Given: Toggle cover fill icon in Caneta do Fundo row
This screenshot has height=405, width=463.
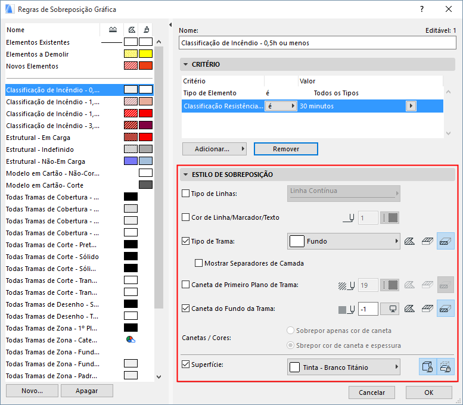Looking at the screenshot, I should 427,309.
